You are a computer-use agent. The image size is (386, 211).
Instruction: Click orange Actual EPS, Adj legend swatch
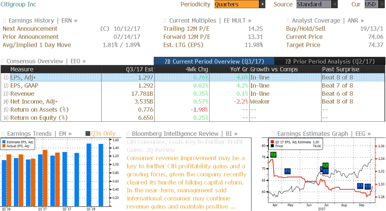(4, 146)
